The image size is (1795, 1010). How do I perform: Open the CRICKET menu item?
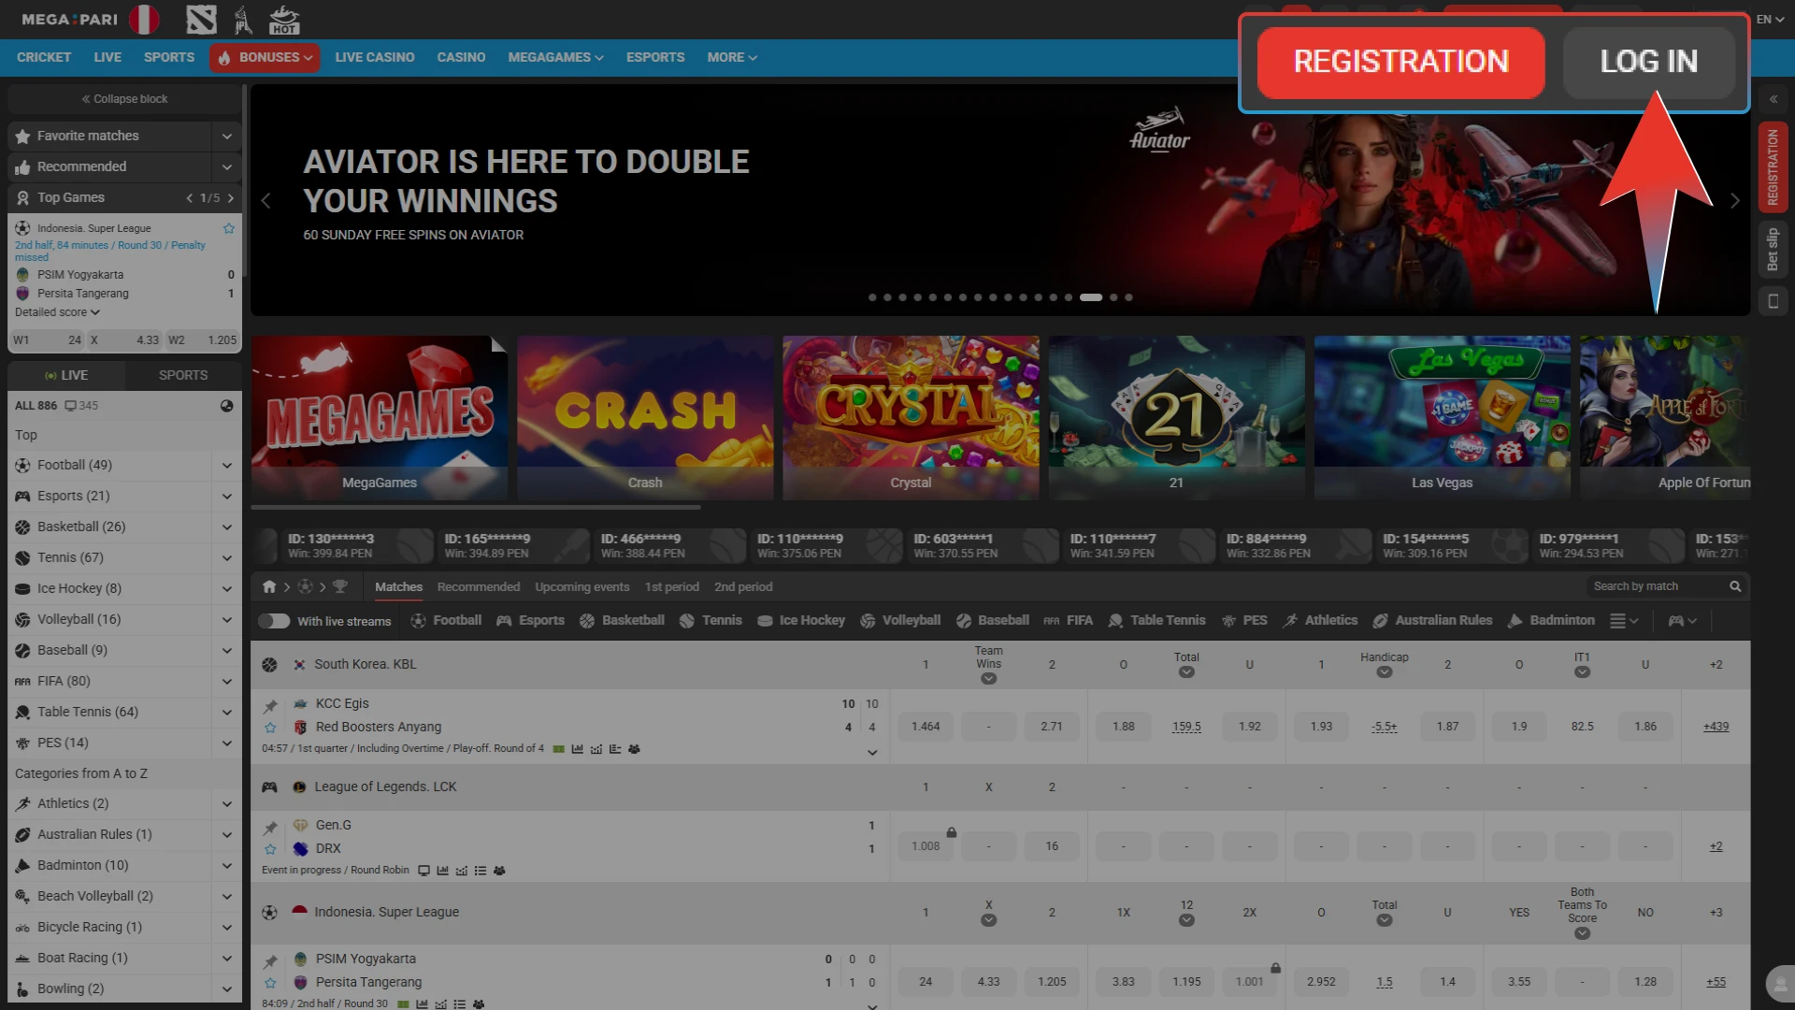point(44,58)
